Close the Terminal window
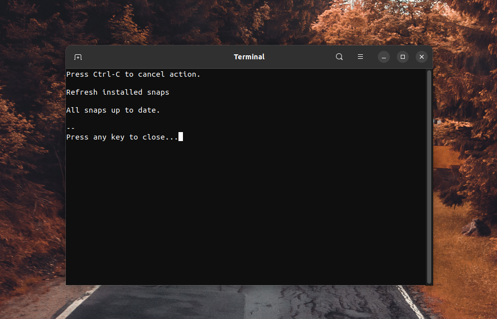Image resolution: width=497 pixels, height=319 pixels. coord(422,57)
